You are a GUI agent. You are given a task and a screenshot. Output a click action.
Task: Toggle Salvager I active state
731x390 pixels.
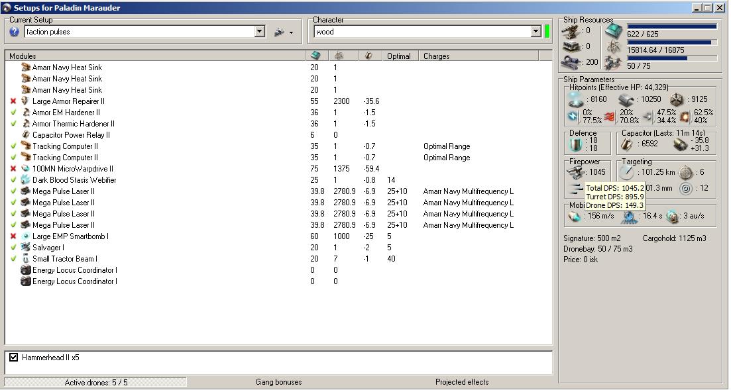(13, 248)
